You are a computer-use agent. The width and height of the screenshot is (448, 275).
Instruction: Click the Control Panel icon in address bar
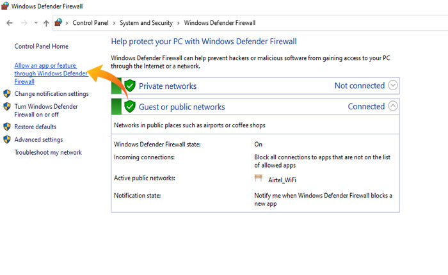pos(59,23)
